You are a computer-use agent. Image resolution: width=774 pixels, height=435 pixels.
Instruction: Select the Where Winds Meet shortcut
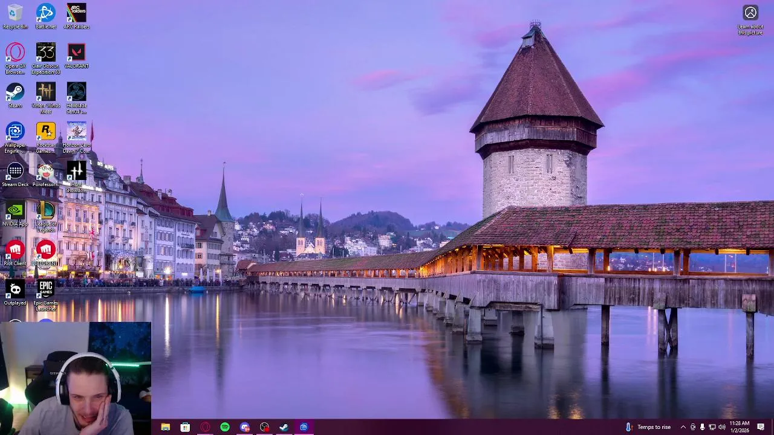point(46,98)
